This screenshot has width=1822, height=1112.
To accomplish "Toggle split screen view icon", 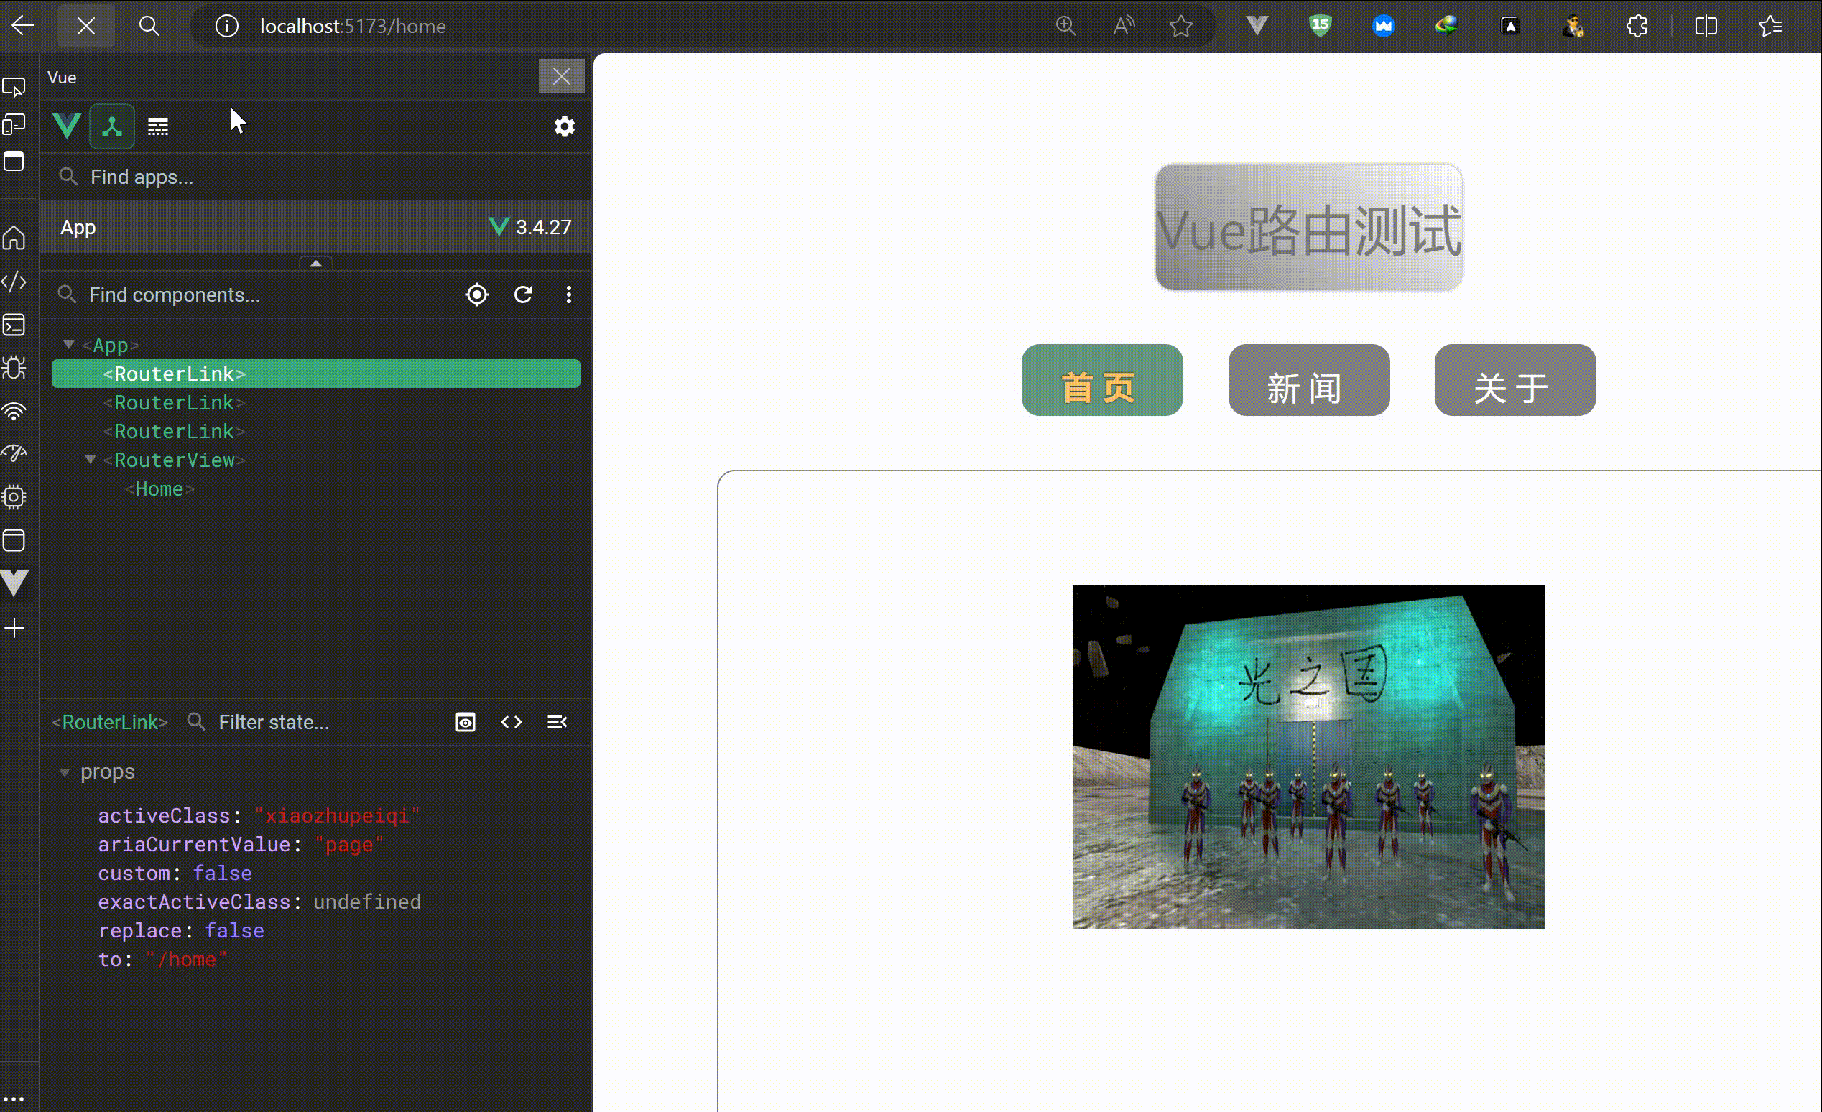I will [x=1706, y=26].
